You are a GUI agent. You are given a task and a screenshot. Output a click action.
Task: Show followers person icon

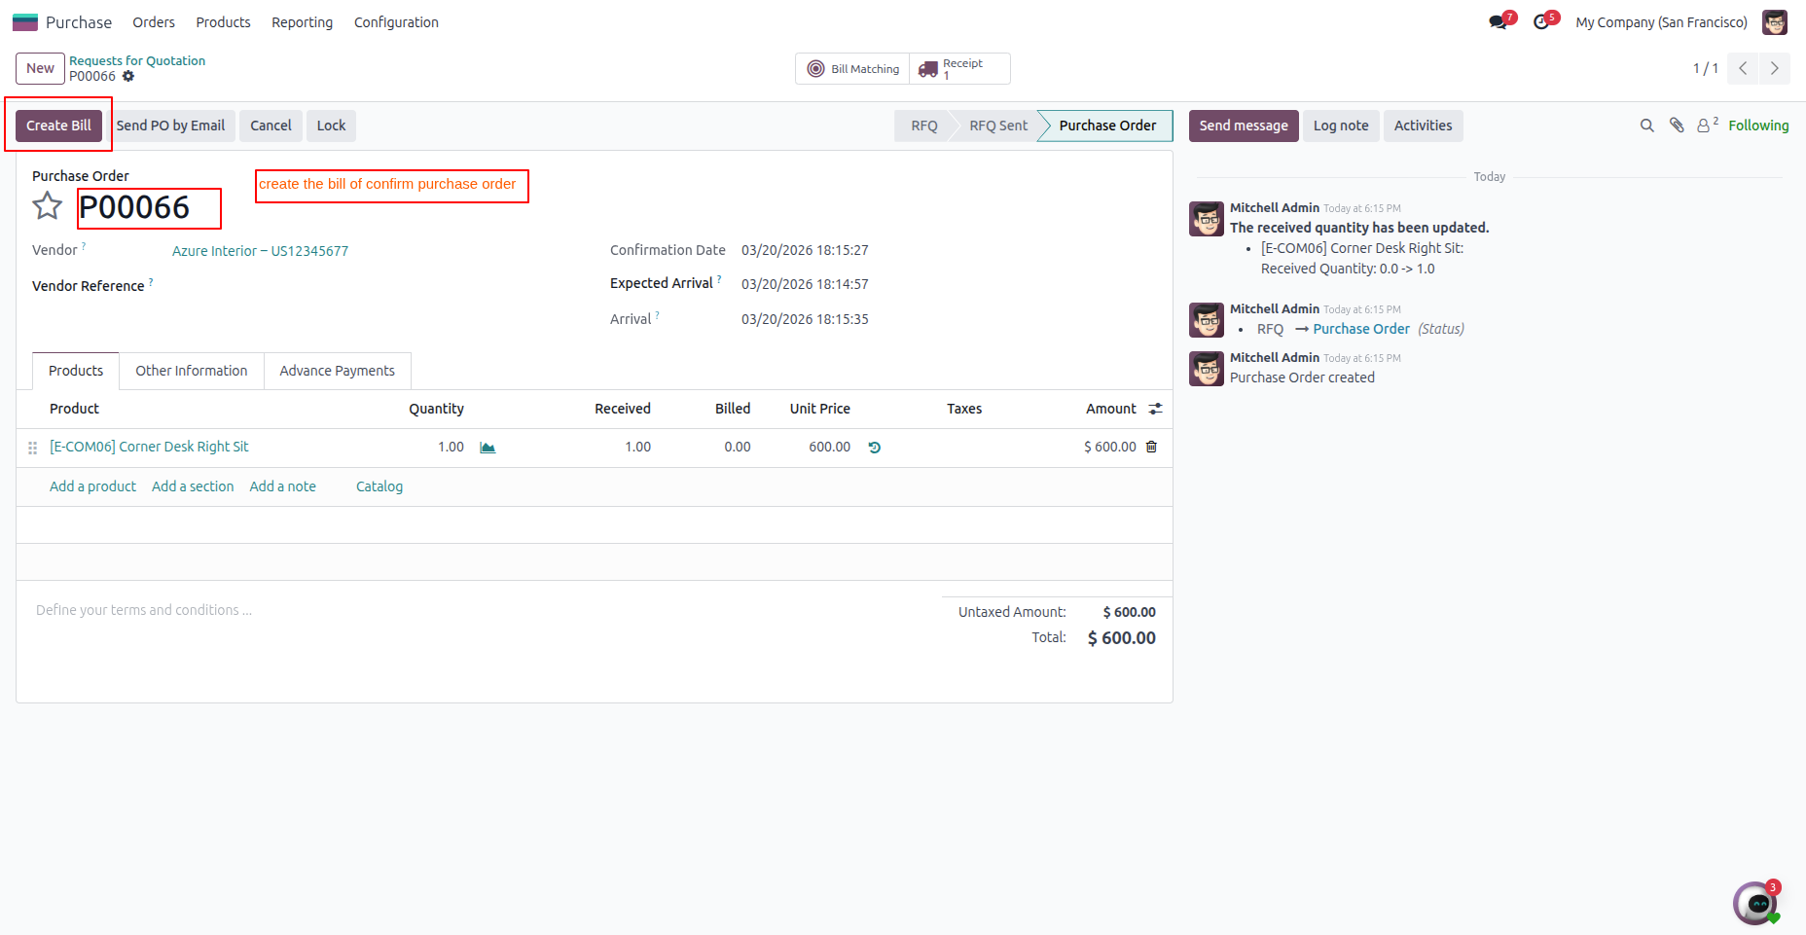pos(1704,126)
